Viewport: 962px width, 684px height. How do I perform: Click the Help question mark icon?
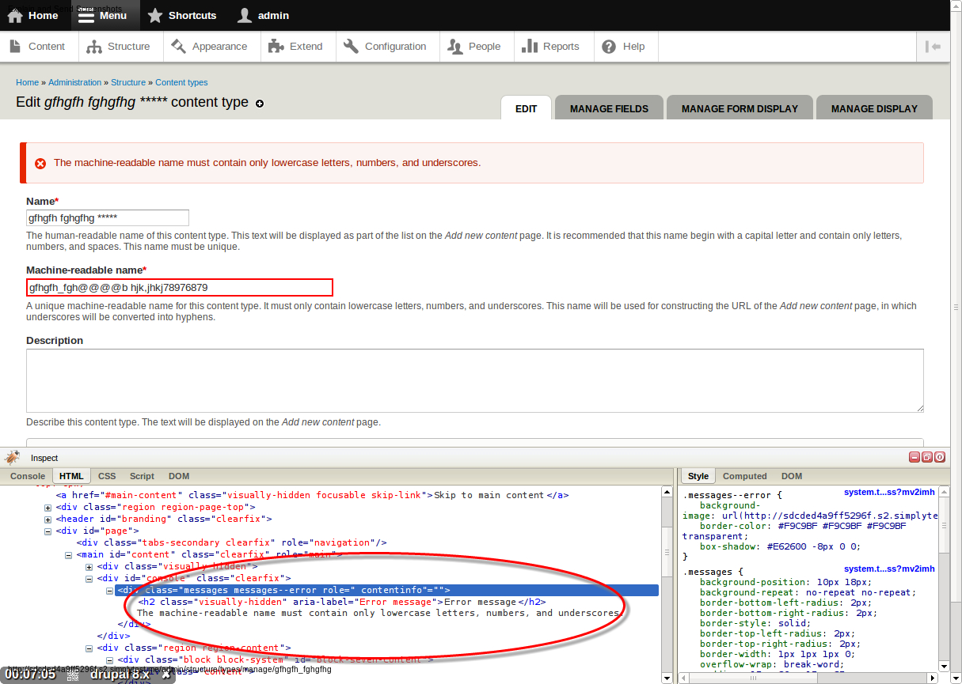(x=609, y=47)
